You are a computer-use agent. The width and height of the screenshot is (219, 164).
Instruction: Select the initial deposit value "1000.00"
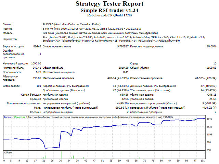(x=36, y=64)
